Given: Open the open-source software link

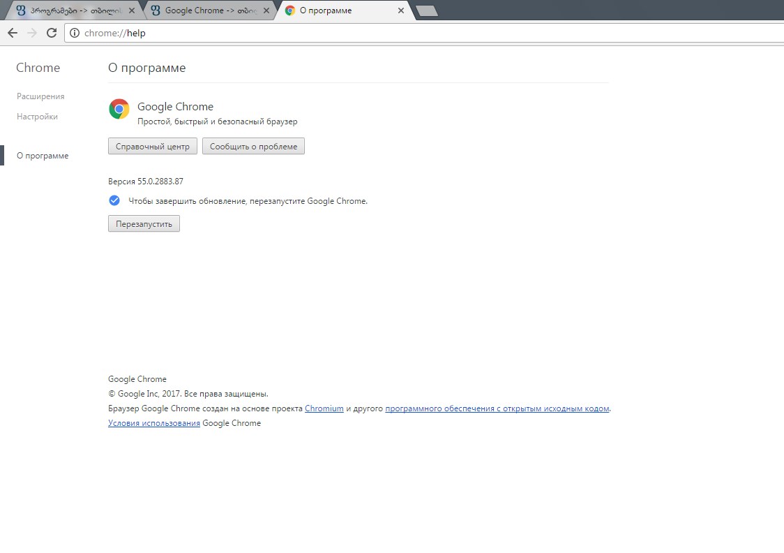Looking at the screenshot, I should [x=497, y=408].
